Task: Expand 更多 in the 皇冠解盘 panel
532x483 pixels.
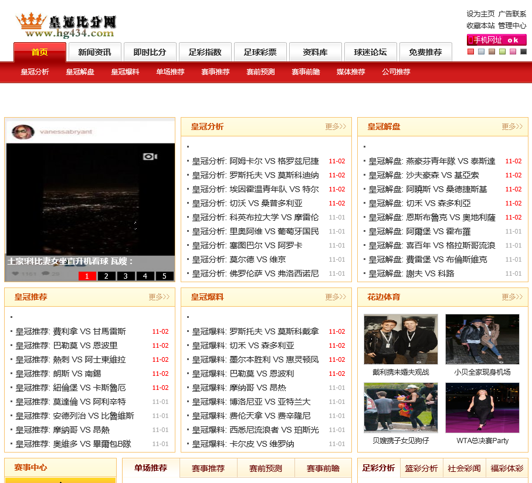Action: coord(512,126)
